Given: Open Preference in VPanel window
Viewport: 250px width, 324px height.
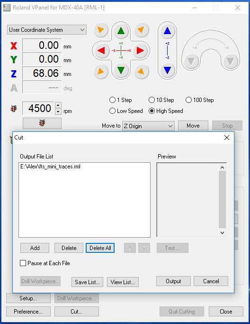Looking at the screenshot, I should (x=28, y=312).
